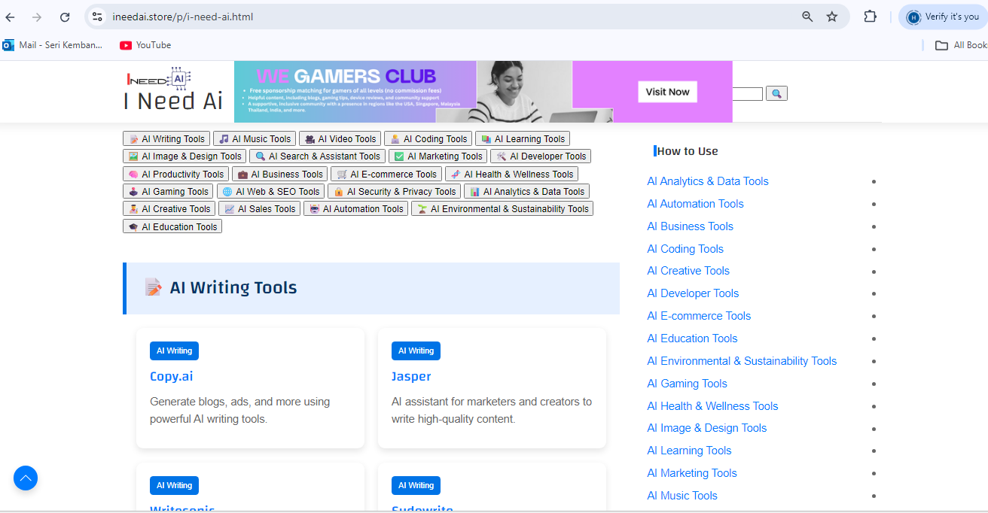This screenshot has width=988, height=513.
Task: Select the AI Music Tools category button
Action: (x=255, y=139)
